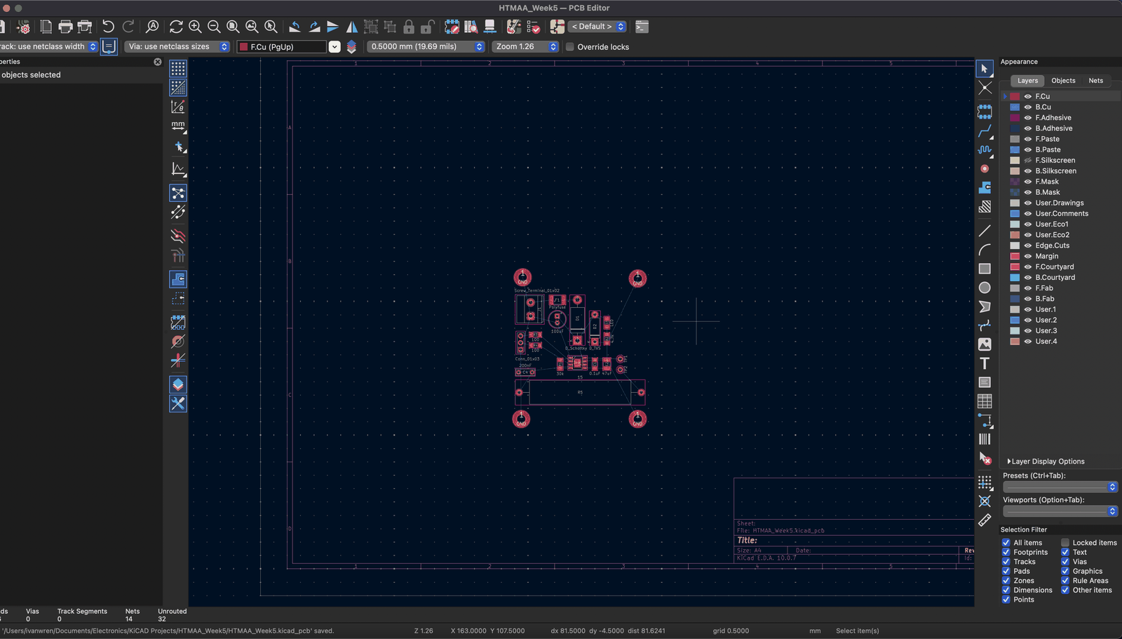Image resolution: width=1122 pixels, height=639 pixels.
Task: Open Presets (Ctrl+Tab) dropdown
Action: click(x=1060, y=487)
